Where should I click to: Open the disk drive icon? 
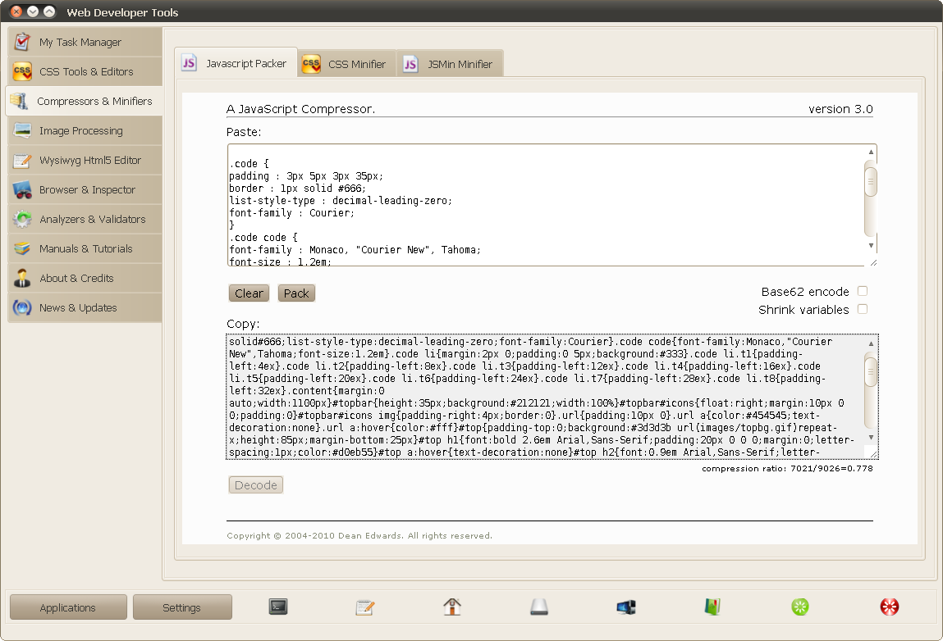tap(539, 607)
